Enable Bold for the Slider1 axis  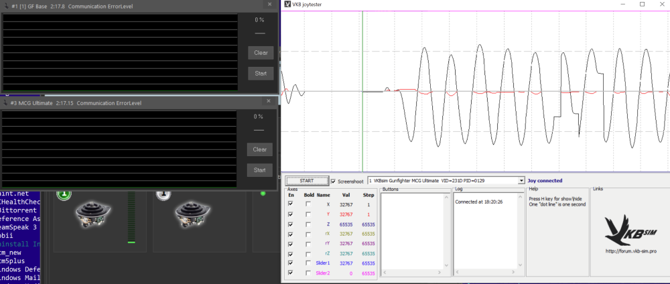click(x=308, y=263)
